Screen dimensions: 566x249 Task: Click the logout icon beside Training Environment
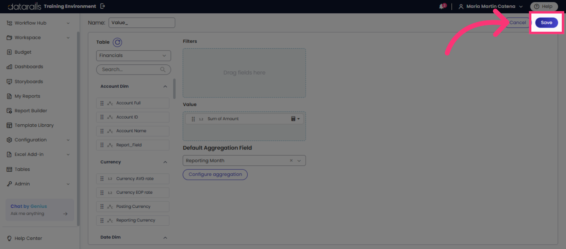(x=103, y=6)
